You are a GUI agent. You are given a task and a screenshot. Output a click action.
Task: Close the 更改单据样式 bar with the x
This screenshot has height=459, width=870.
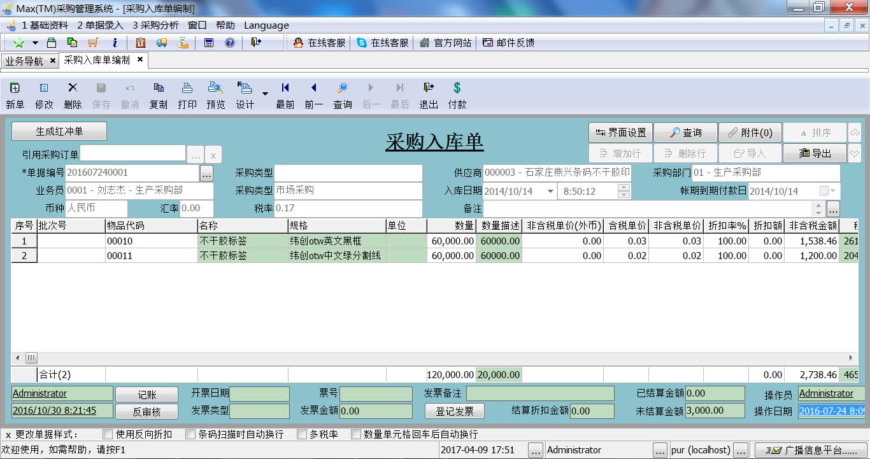point(8,434)
